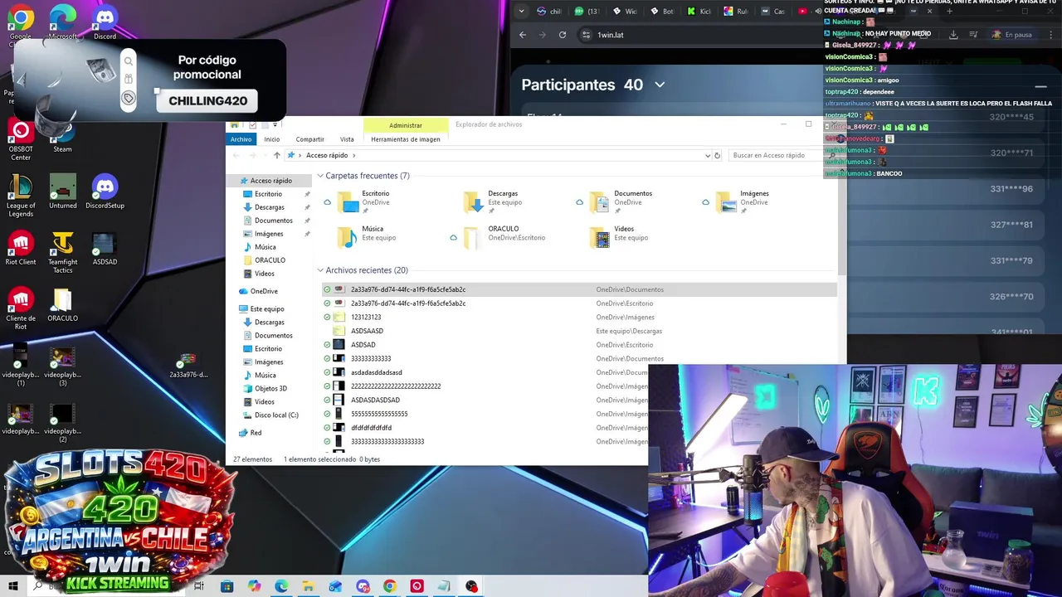Open OBSBOT Center desktop shortcut
The image size is (1062, 597).
click(21, 139)
